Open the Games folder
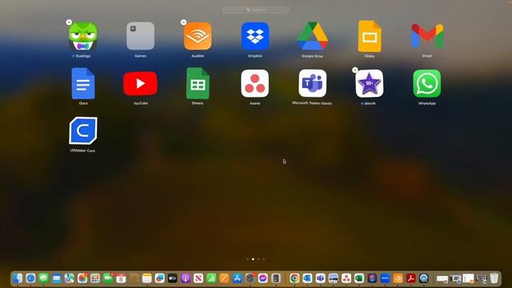 (141, 36)
